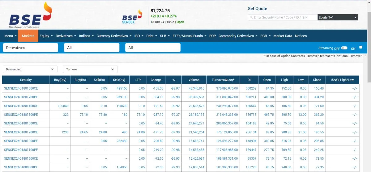Click volume value 46,340,816
Viewport: 371px width, 172px height.
[x=197, y=88]
